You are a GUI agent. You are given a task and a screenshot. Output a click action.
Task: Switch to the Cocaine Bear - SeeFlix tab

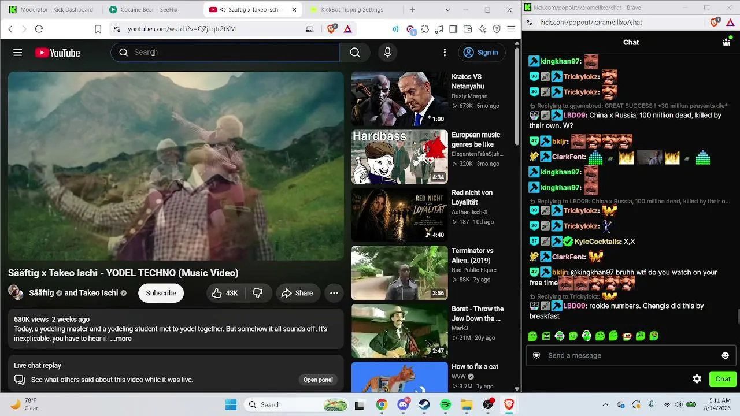(153, 10)
